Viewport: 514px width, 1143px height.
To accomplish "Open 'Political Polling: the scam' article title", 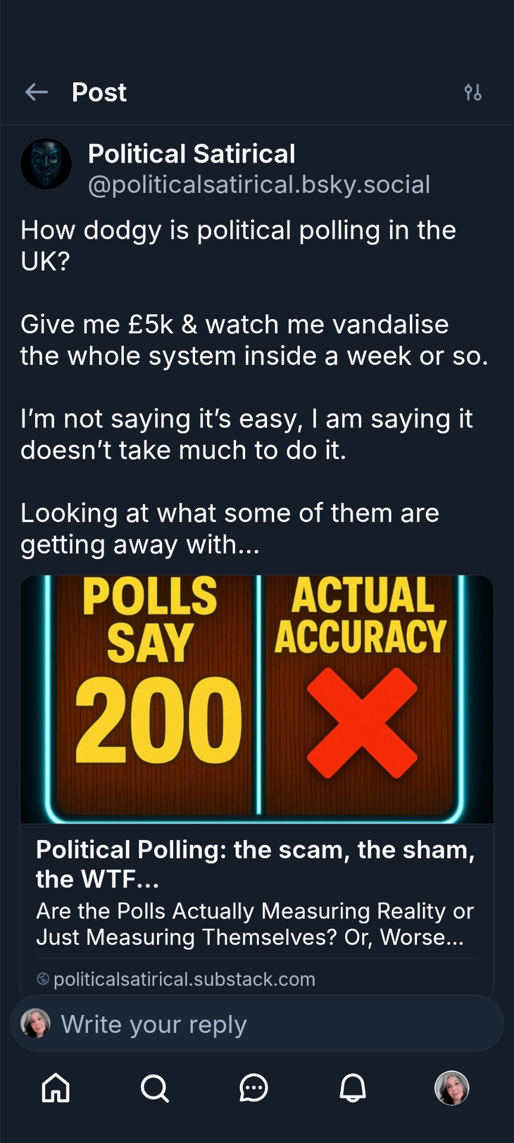I will click(x=256, y=864).
